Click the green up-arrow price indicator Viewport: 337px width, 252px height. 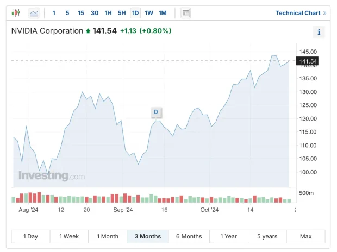point(88,31)
